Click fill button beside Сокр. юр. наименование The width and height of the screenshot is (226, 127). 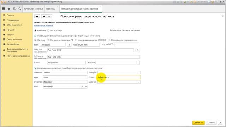pos(137,50)
